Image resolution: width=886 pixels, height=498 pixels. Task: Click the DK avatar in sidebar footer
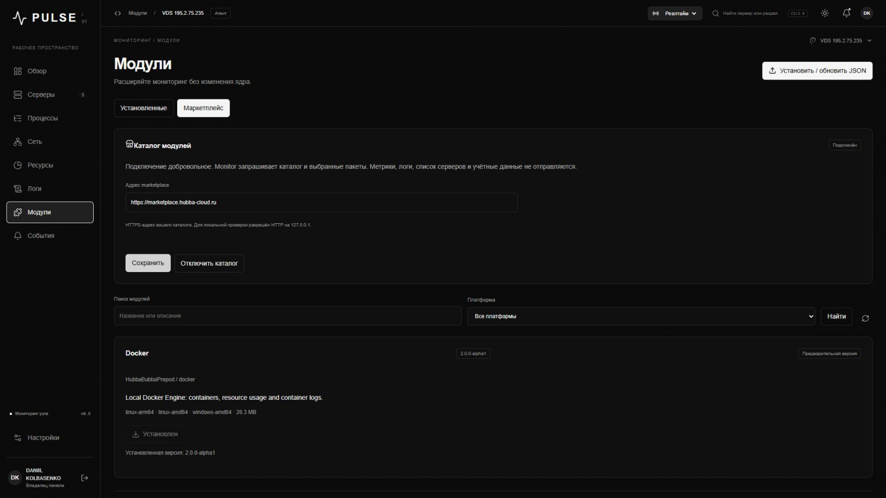coord(15,478)
